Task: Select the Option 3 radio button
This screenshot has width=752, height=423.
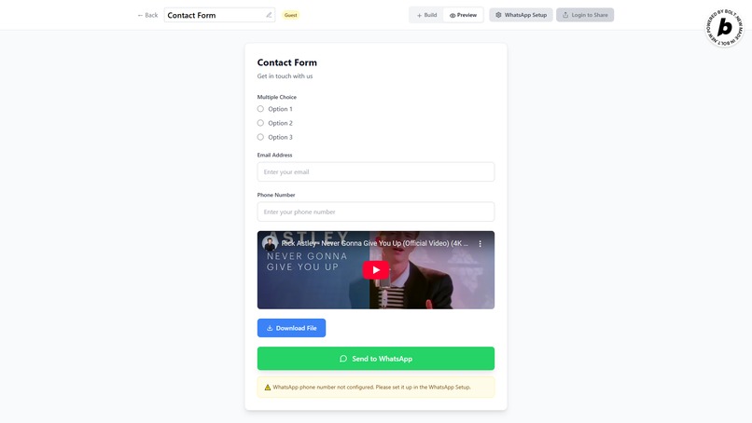Action: pos(260,137)
